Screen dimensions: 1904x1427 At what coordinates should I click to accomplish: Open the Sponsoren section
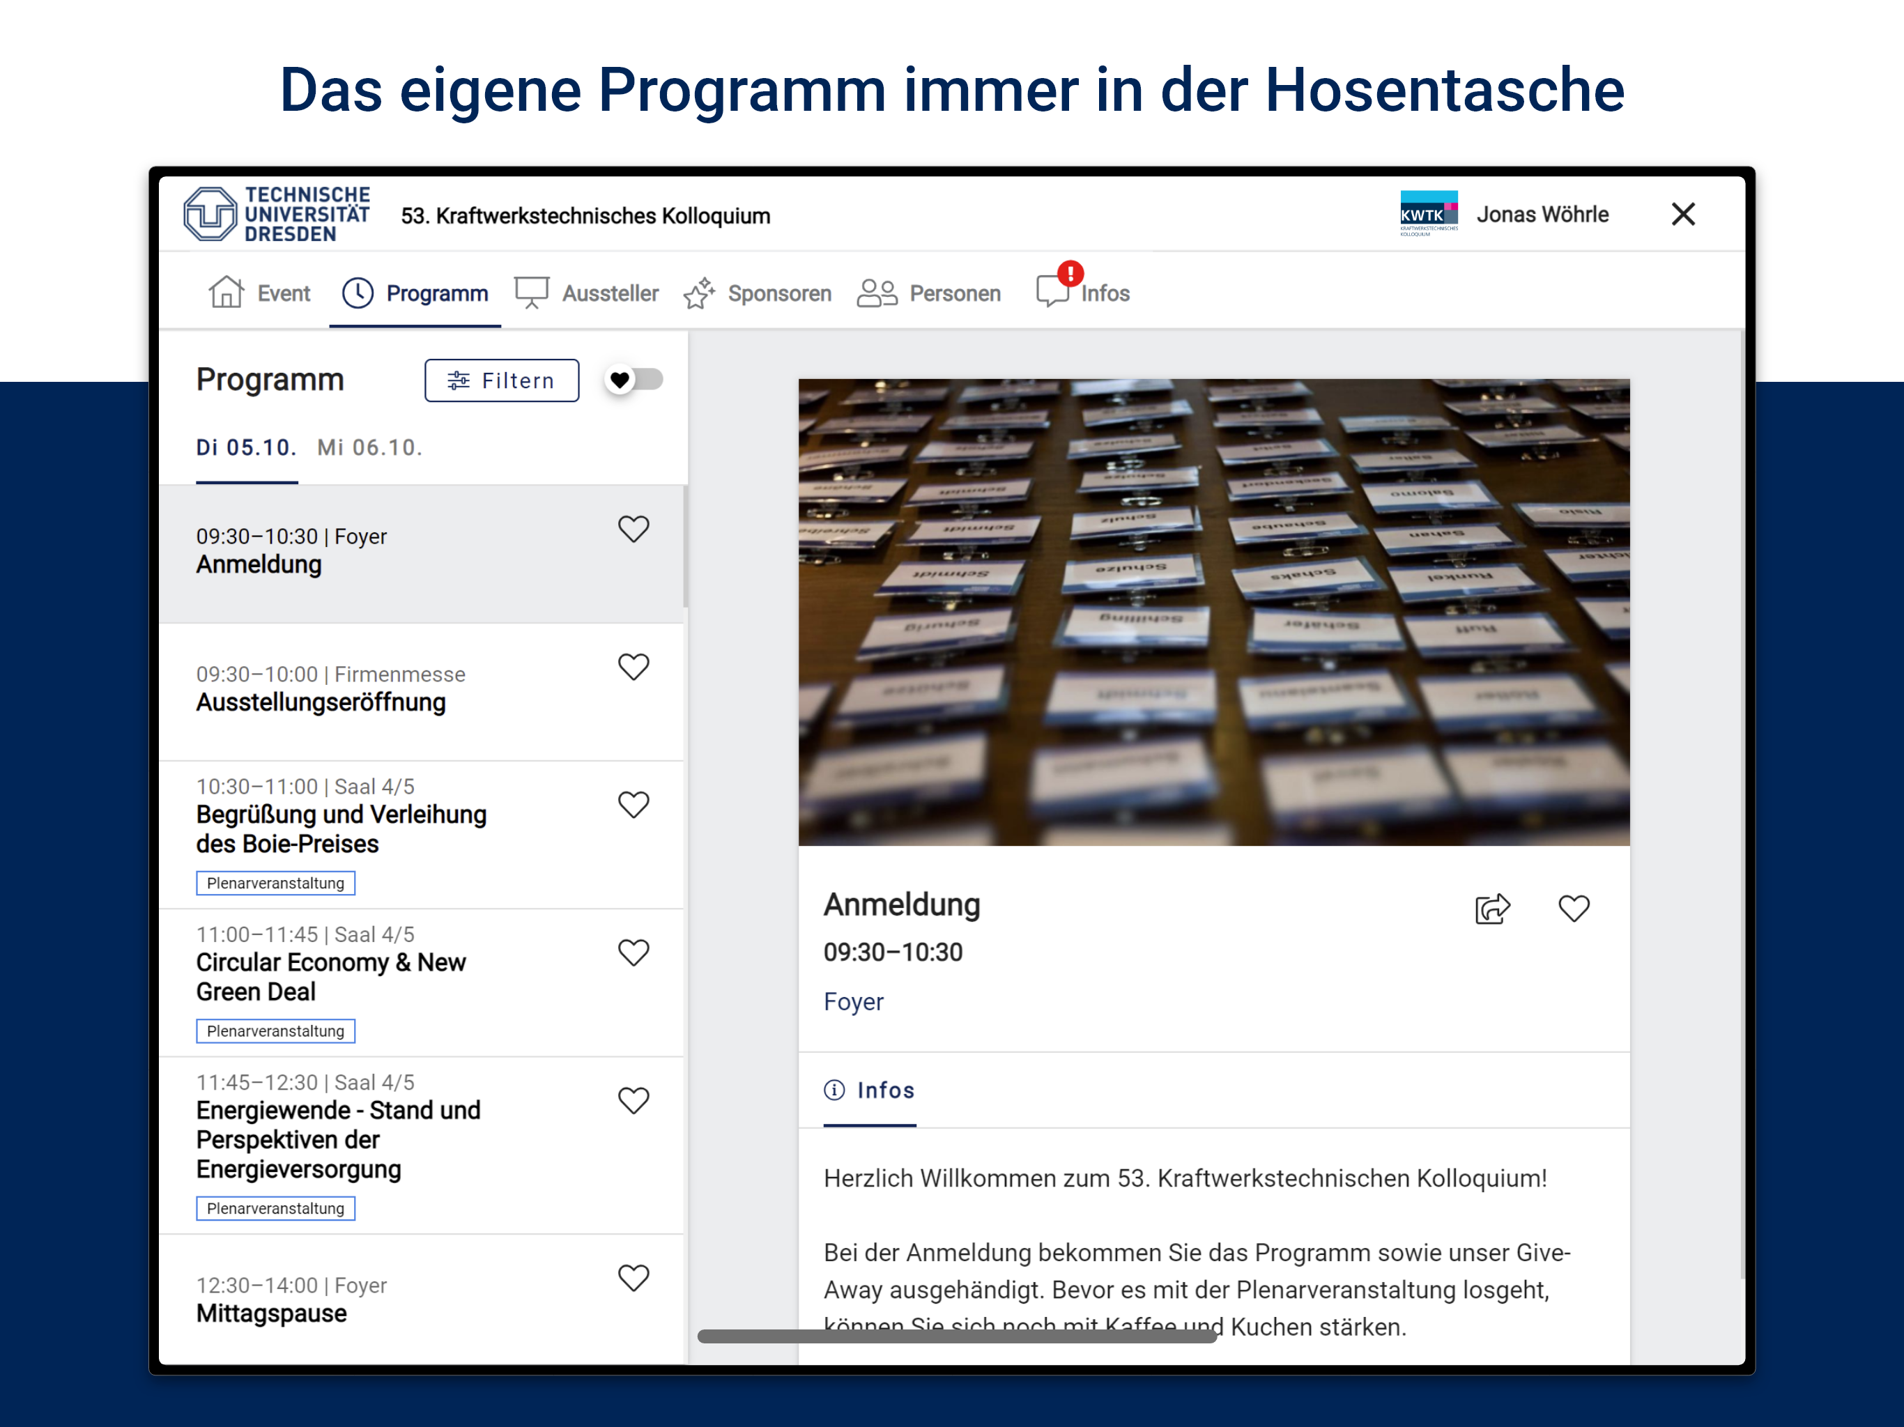tap(758, 293)
